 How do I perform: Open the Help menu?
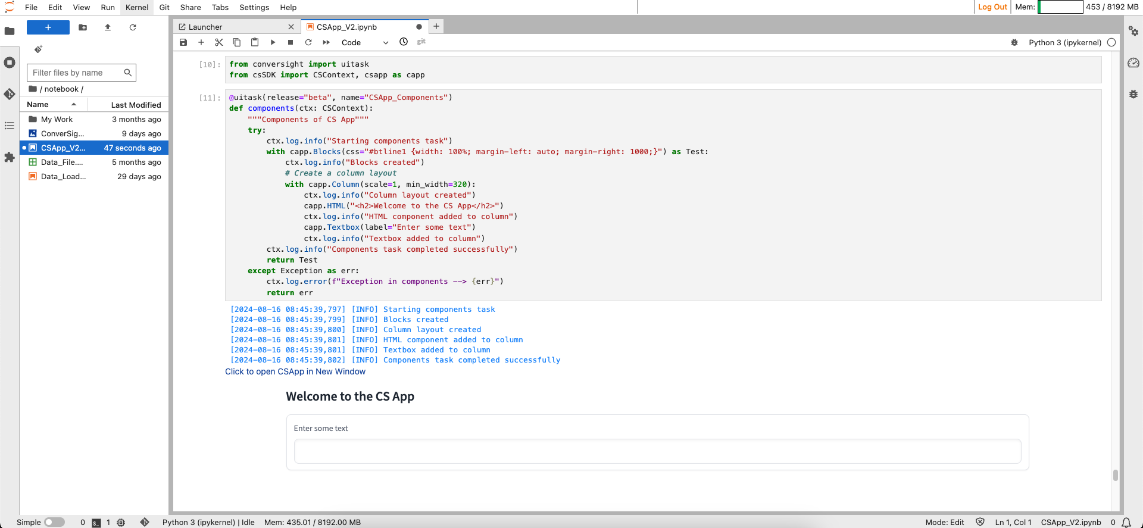(288, 7)
